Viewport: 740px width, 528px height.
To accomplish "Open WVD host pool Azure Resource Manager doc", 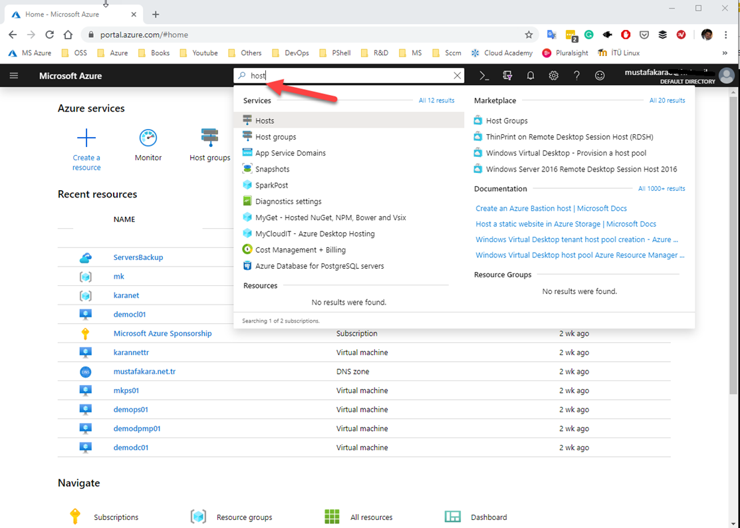I will pos(580,255).
